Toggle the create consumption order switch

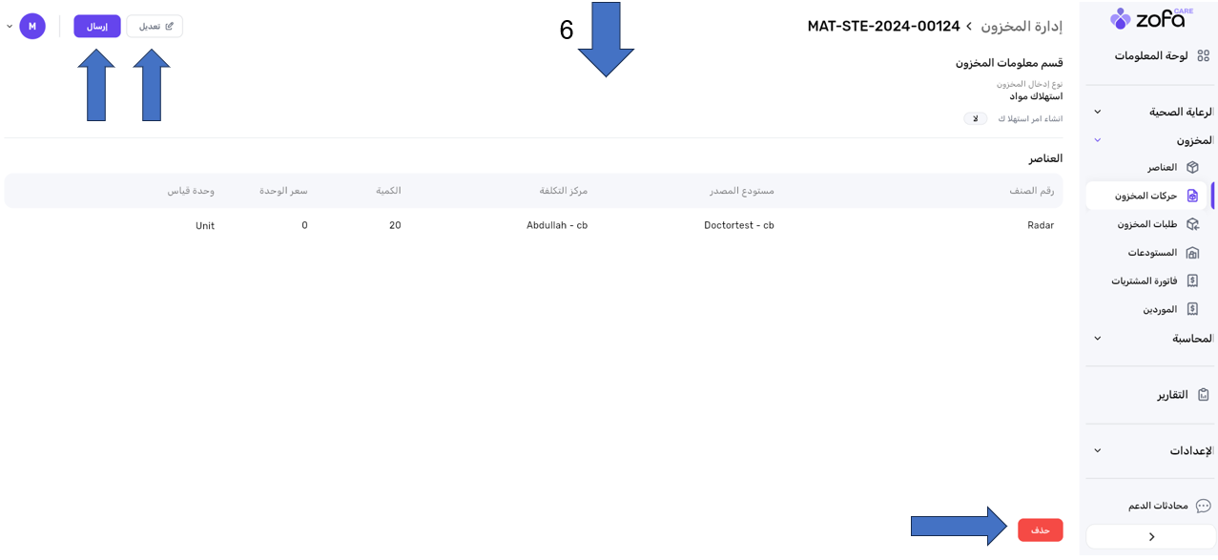point(975,119)
